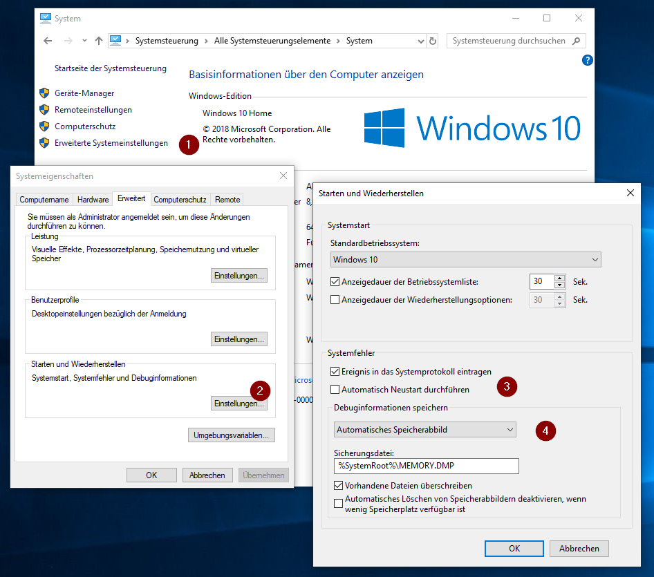Close the Starten und Wiederherstellen dialog
The height and width of the screenshot is (577, 654).
pyautogui.click(x=630, y=193)
